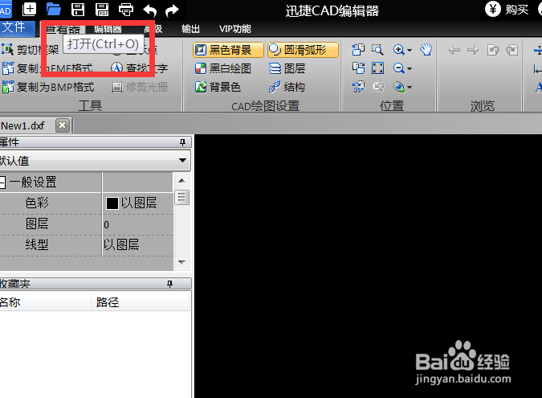
Task: Fit drawing to window icon
Action: point(377,68)
